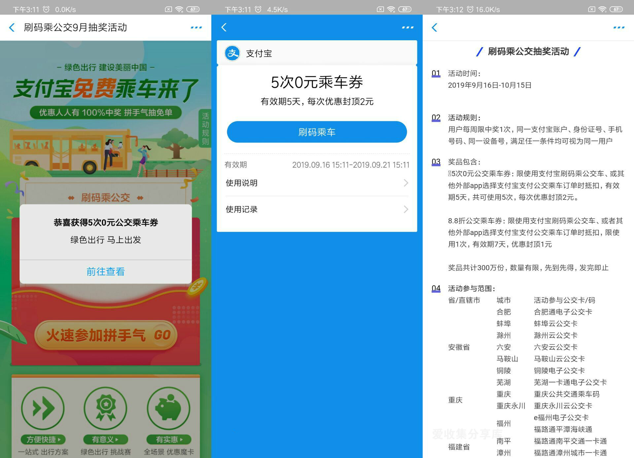The height and width of the screenshot is (458, 634).
Task: Tap back arrow on blue coupon screen
Action: (x=224, y=27)
